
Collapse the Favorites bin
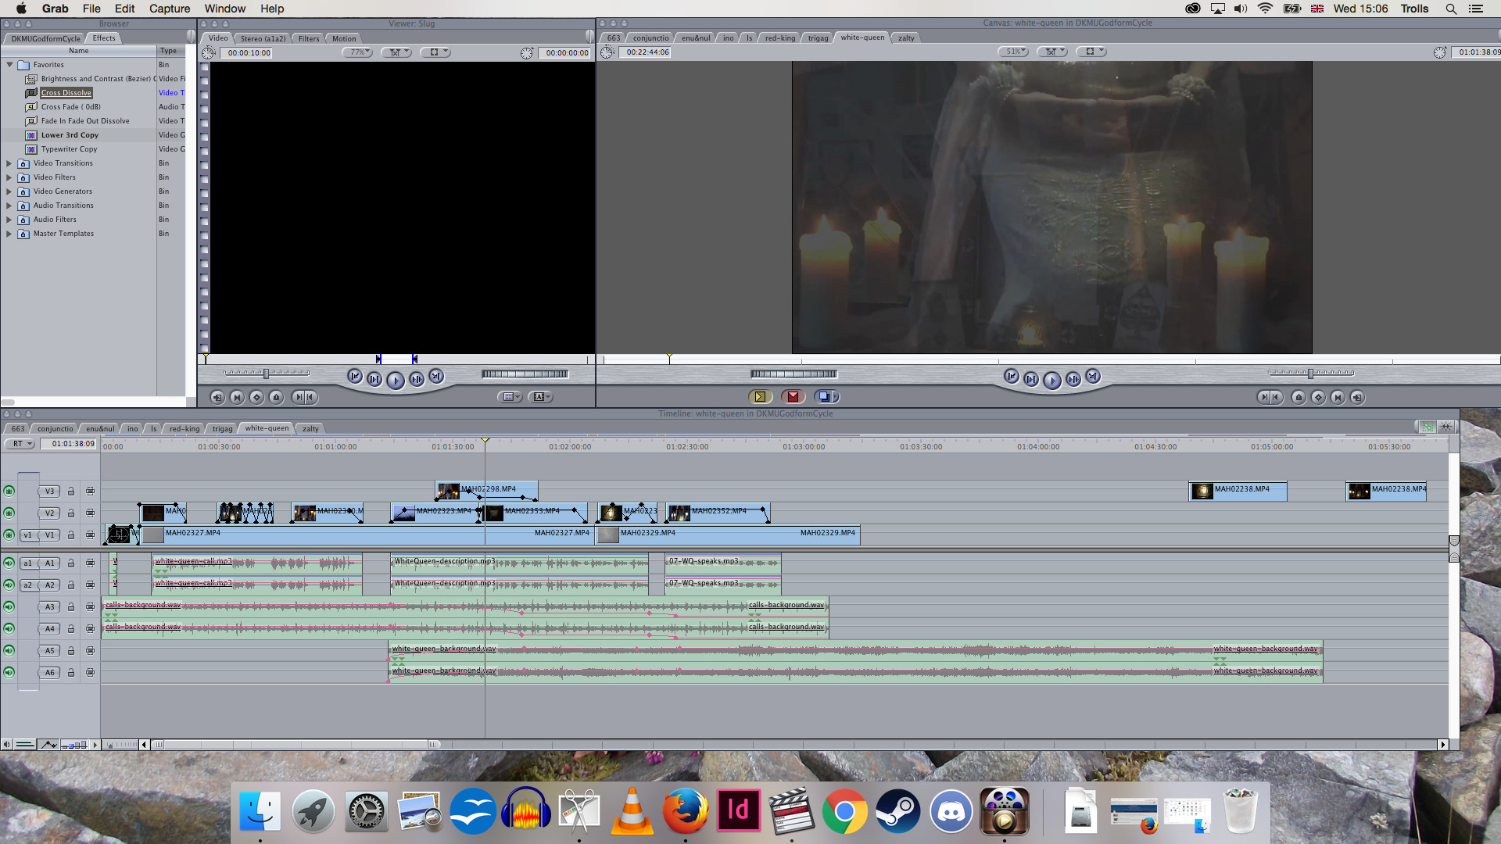click(9, 65)
